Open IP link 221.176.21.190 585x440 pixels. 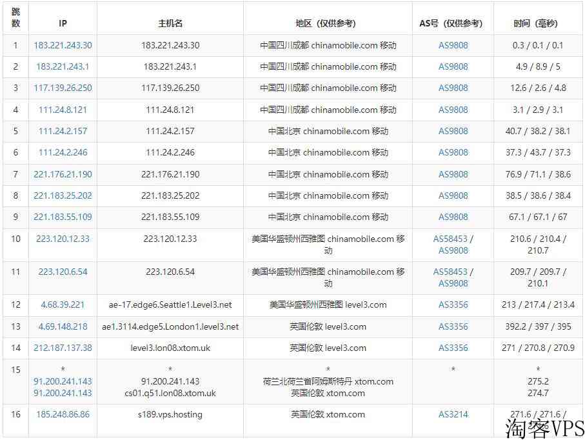pyautogui.click(x=63, y=174)
